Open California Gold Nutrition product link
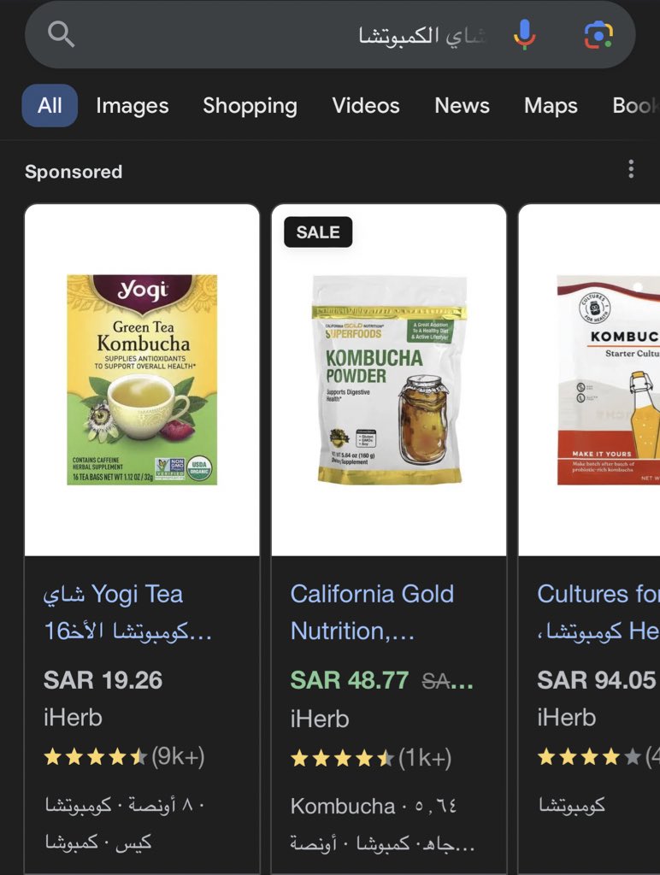Image resolution: width=660 pixels, height=875 pixels. pyautogui.click(x=372, y=612)
